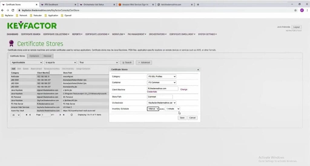This screenshot has height=166, width=310.
Task: Open the Orchestrators menu
Action: tap(157, 34)
